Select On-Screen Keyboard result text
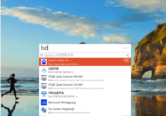 coord(61,109)
